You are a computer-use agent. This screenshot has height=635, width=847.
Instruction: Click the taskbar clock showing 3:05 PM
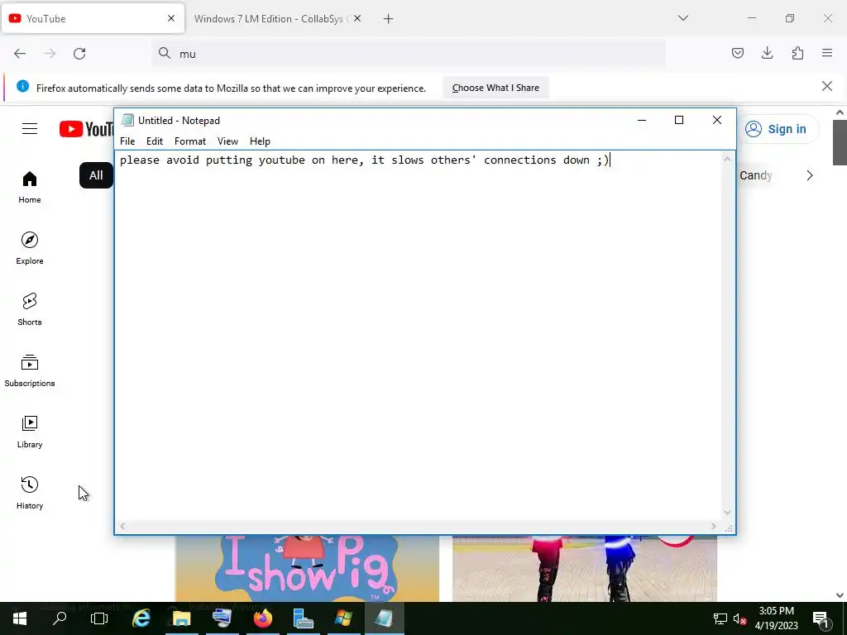pos(776,618)
